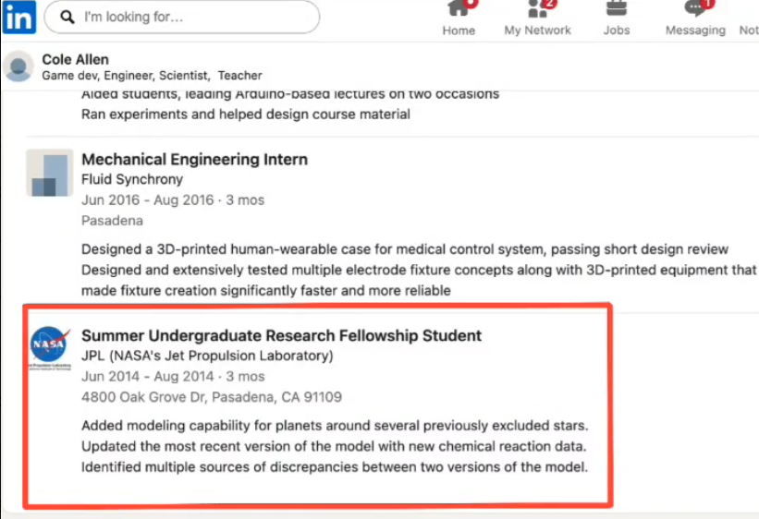Focus the "I'm looking for..." search field

coord(182,17)
